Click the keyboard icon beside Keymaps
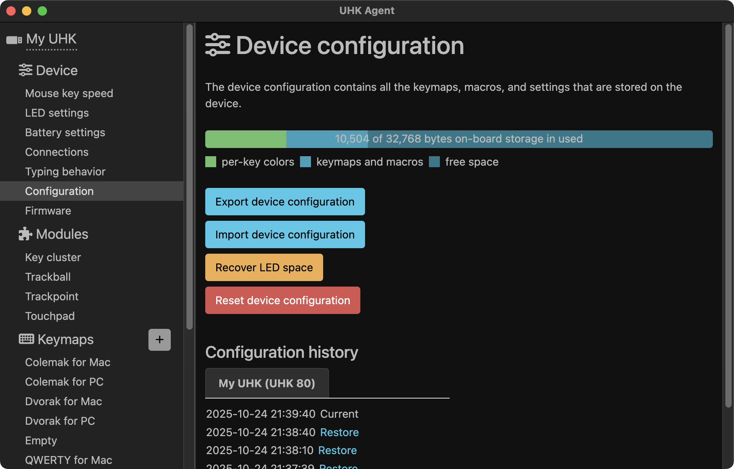Image resolution: width=734 pixels, height=469 pixels. tap(26, 339)
